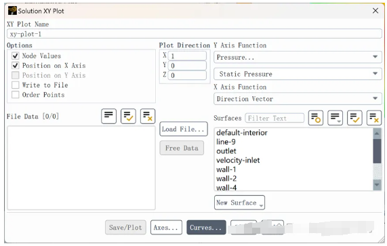
Task: Click File Data toggle tree view icon
Action: [x=108, y=116]
